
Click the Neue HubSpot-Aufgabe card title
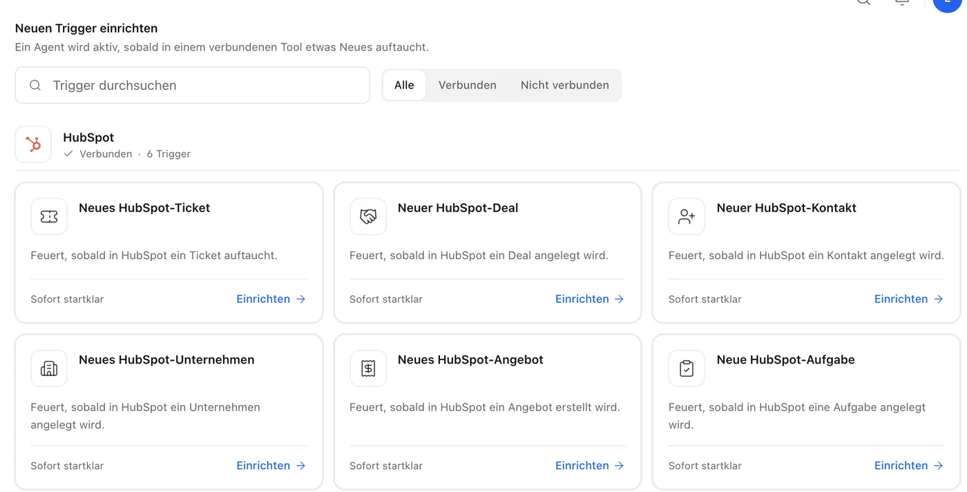click(786, 360)
